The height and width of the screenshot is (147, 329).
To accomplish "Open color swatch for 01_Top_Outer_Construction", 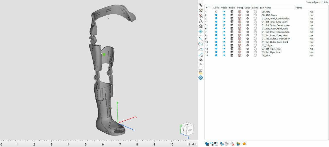I will click(x=248, y=39).
